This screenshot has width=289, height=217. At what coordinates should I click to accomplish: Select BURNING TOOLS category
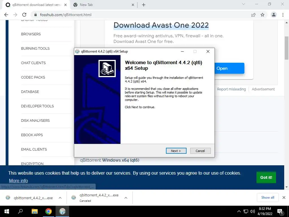click(35, 49)
